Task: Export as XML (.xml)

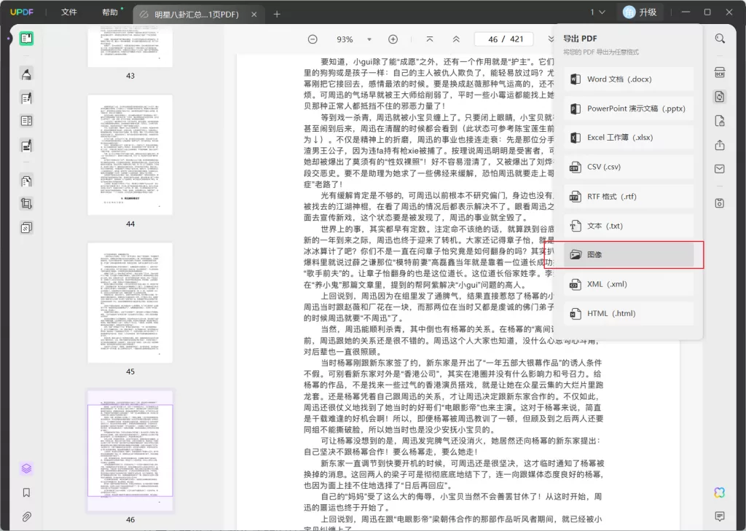Action: point(629,285)
